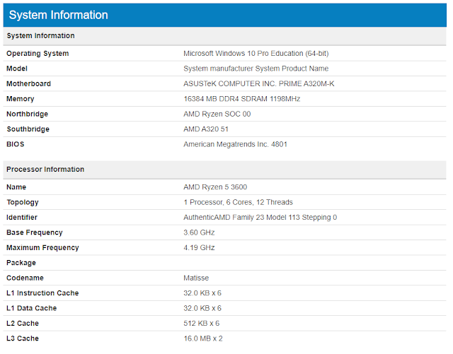Click the System Information blue header title
453x354 pixels.
pyautogui.click(x=58, y=15)
